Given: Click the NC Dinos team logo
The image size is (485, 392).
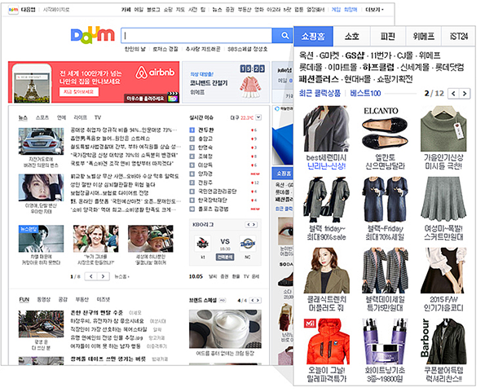Looking at the screenshot, I should [248, 244].
